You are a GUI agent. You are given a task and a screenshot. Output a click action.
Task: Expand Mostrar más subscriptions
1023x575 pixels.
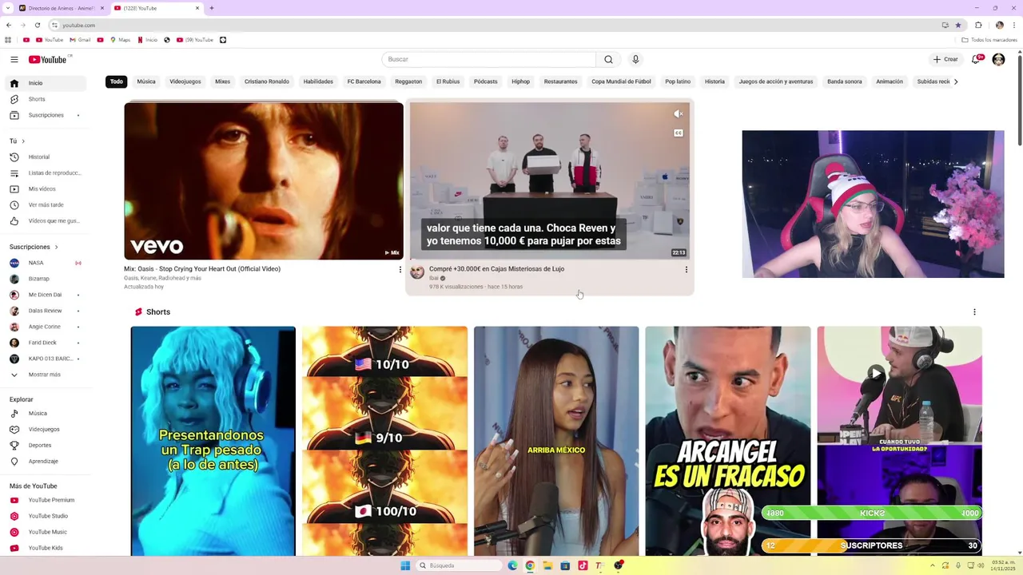click(46, 375)
